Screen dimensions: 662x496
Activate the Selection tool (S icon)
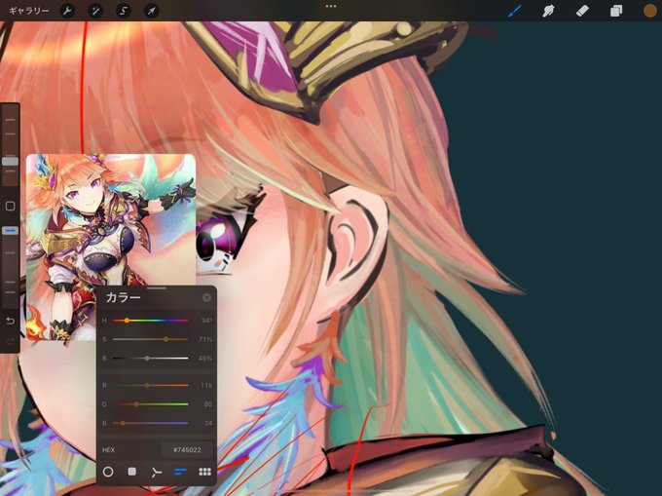124,11
